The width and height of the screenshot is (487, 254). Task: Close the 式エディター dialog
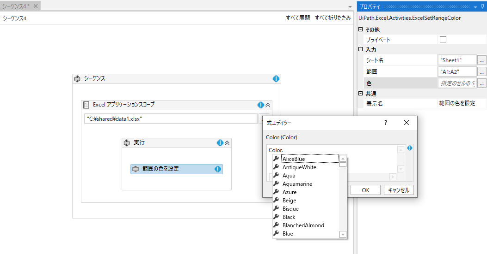[x=406, y=123]
